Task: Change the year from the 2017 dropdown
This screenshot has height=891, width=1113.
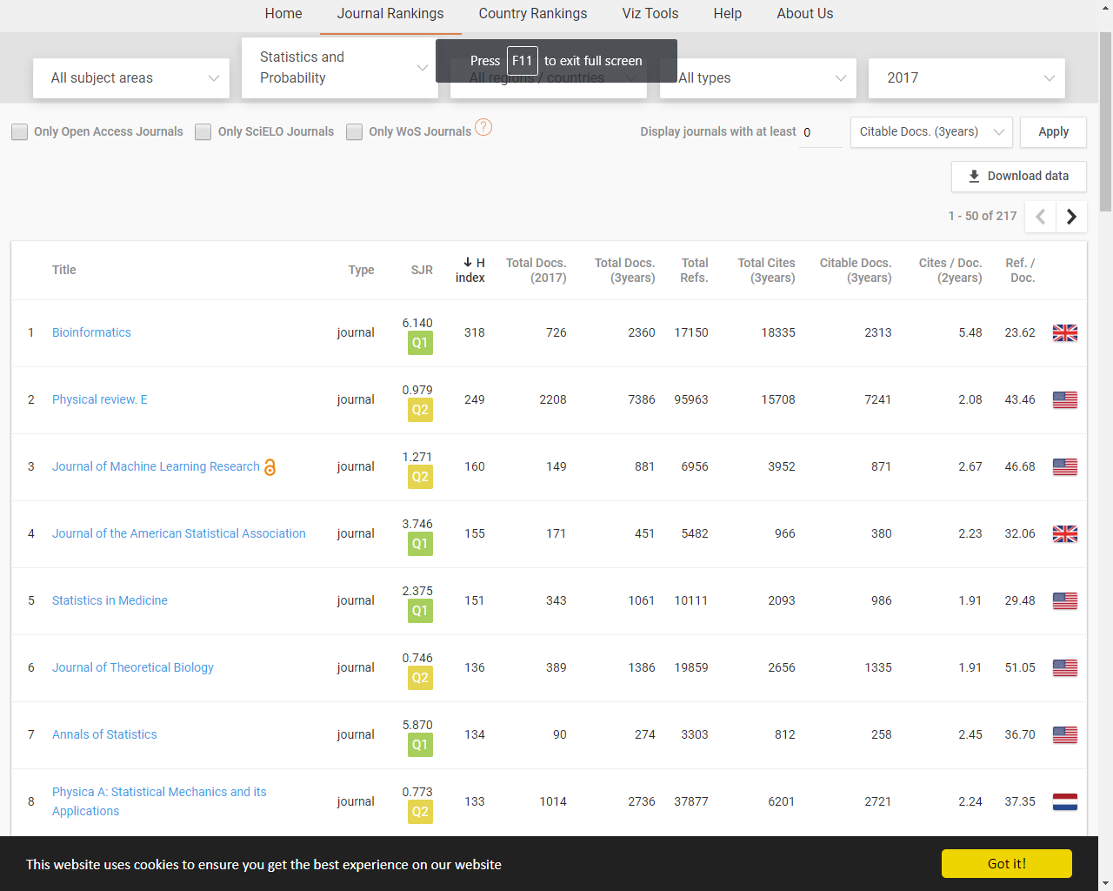Action: point(966,77)
